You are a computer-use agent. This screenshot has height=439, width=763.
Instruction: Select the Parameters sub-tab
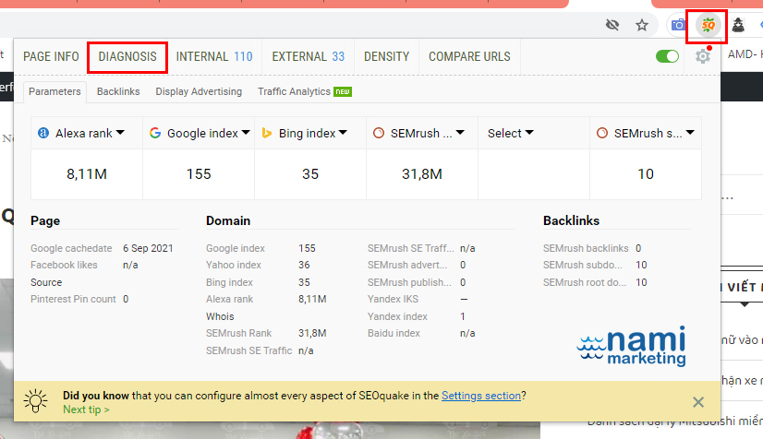pos(55,92)
